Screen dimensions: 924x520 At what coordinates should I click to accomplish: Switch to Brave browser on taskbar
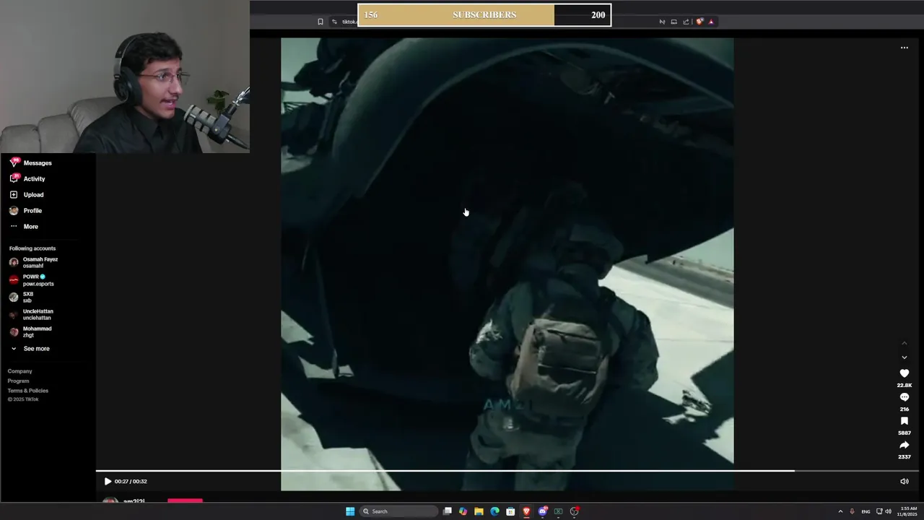tap(526, 511)
